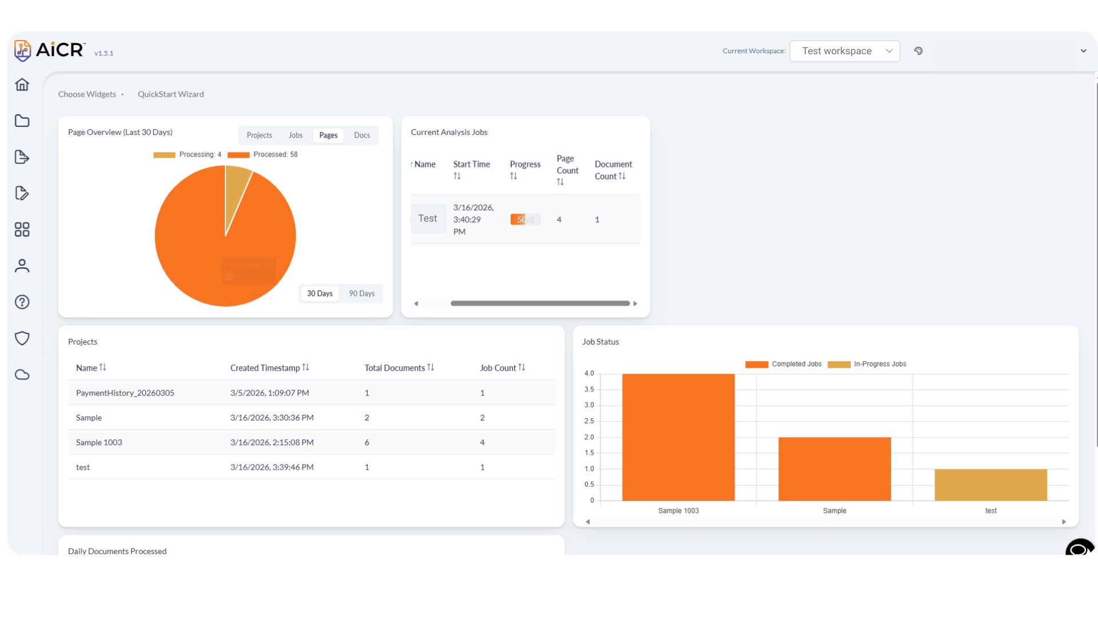
Task: Select the 30 Days range toggle
Action: coord(320,294)
